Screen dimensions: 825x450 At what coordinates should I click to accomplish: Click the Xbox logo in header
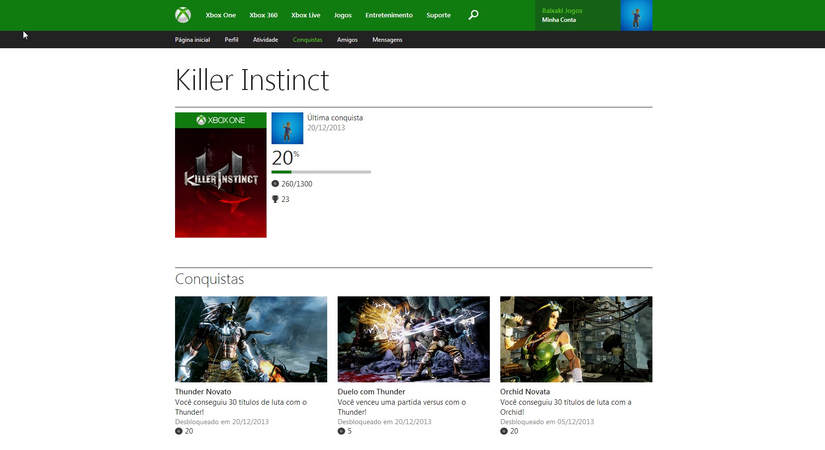pyautogui.click(x=183, y=15)
